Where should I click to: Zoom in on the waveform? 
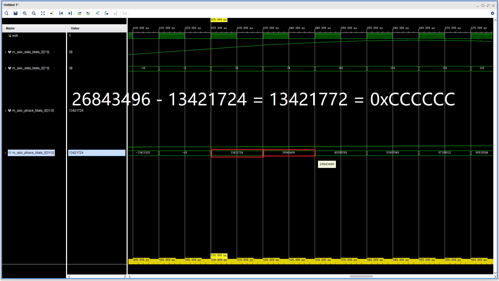pyautogui.click(x=24, y=13)
